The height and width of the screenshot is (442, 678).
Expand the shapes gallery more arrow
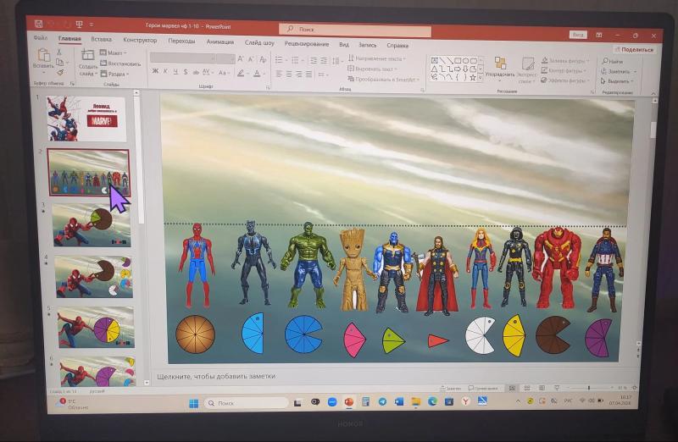tap(481, 78)
